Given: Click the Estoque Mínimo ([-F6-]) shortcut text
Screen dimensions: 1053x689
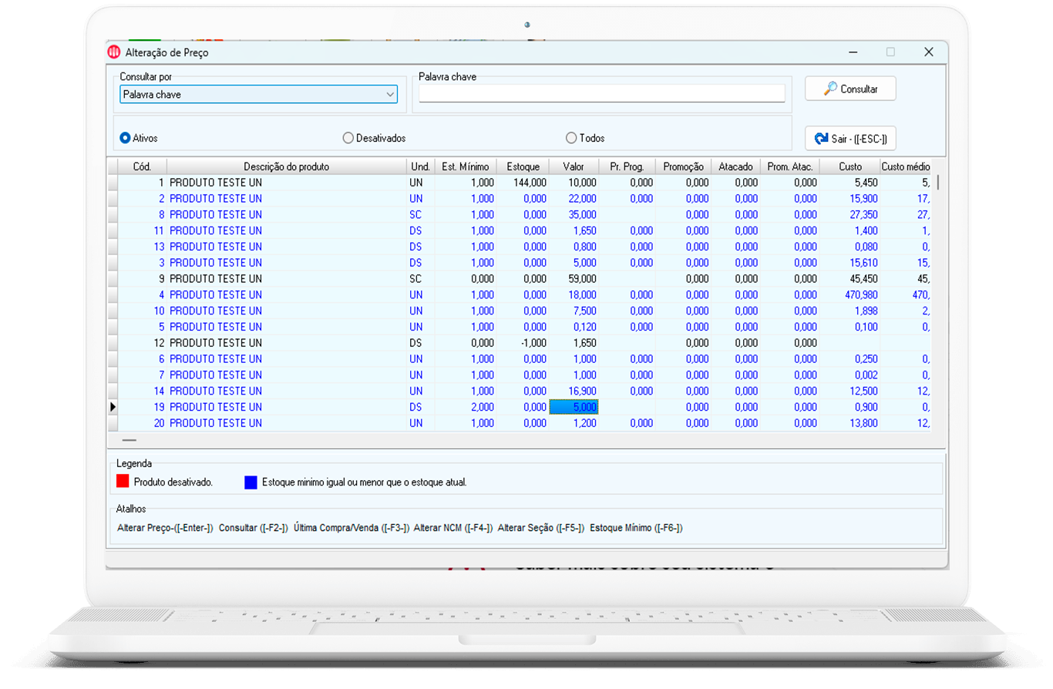Looking at the screenshot, I should [x=636, y=528].
